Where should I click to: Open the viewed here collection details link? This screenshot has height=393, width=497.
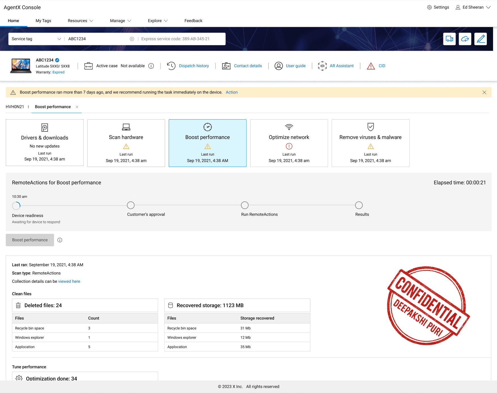[x=69, y=281]
